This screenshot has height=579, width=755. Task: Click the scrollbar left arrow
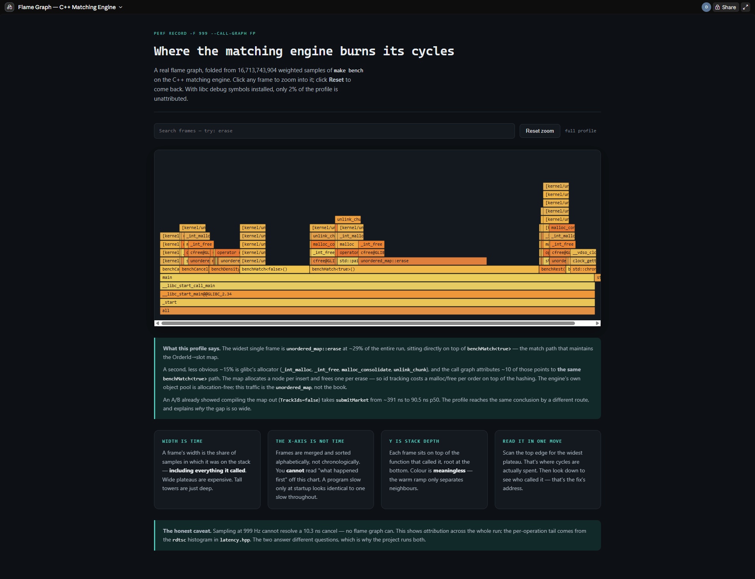click(158, 323)
